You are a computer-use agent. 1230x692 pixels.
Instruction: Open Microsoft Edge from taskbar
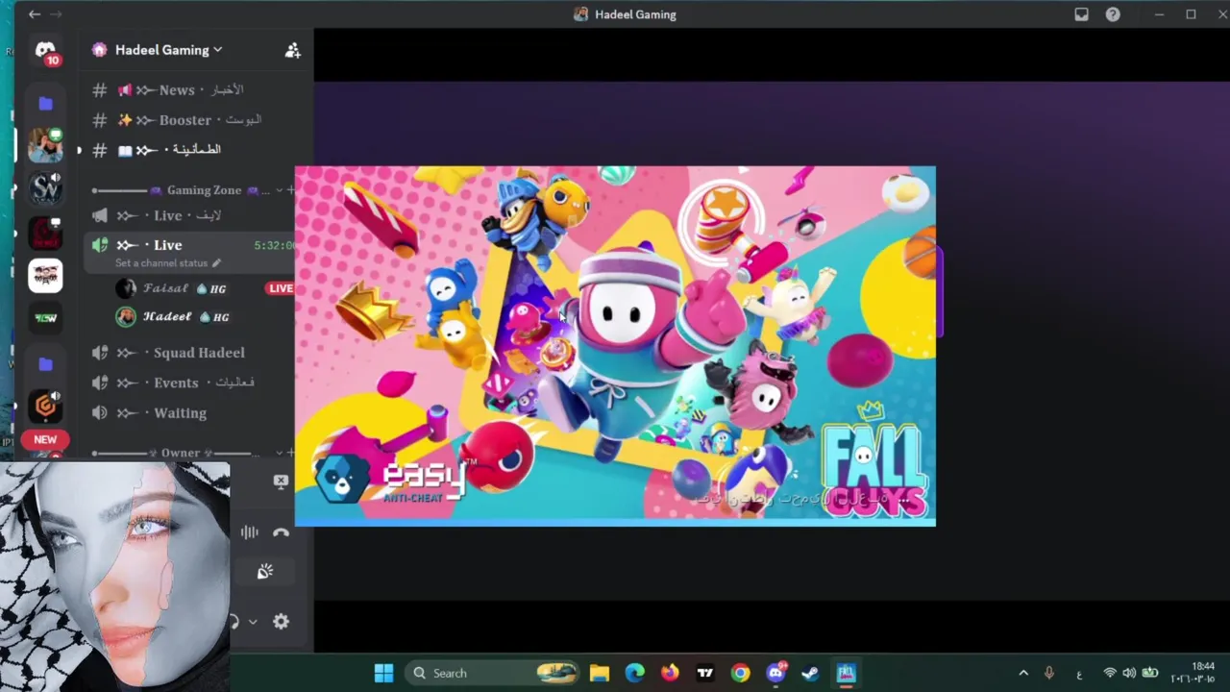click(634, 673)
